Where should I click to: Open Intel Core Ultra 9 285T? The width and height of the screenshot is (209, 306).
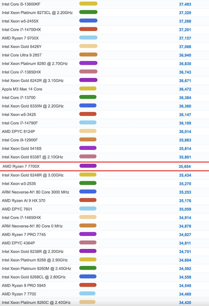click(x=22, y=55)
